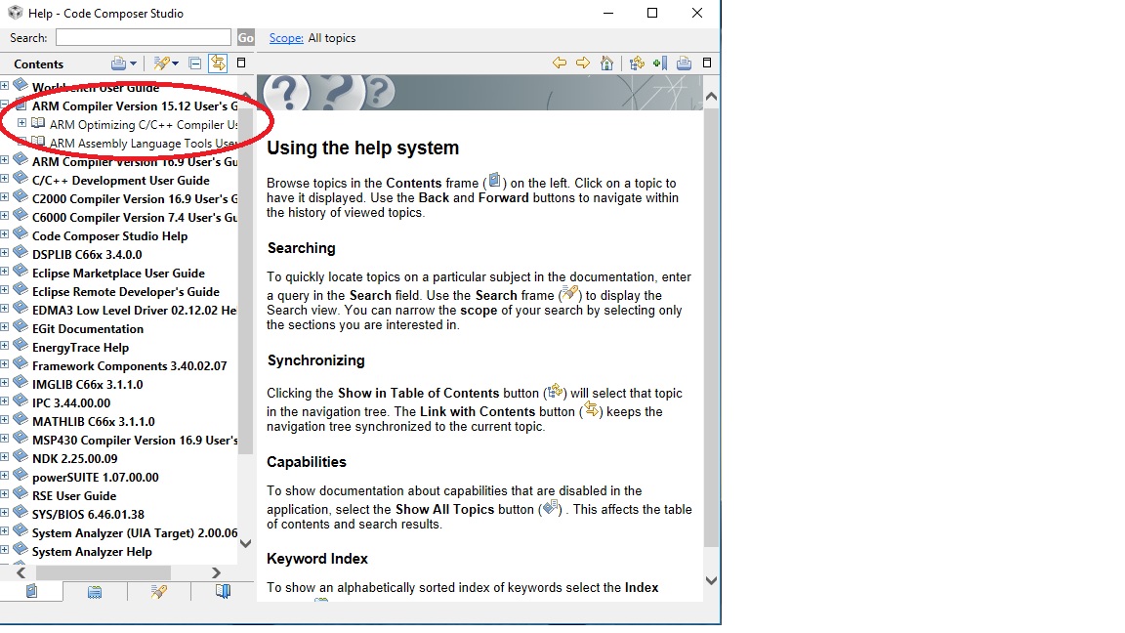Image resolution: width=1125 pixels, height=633 pixels.
Task: Open IMGLIB C66x 3.1.1.0 topic
Action: pos(88,385)
